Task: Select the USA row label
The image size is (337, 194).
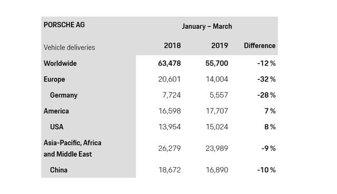Action: (x=57, y=127)
